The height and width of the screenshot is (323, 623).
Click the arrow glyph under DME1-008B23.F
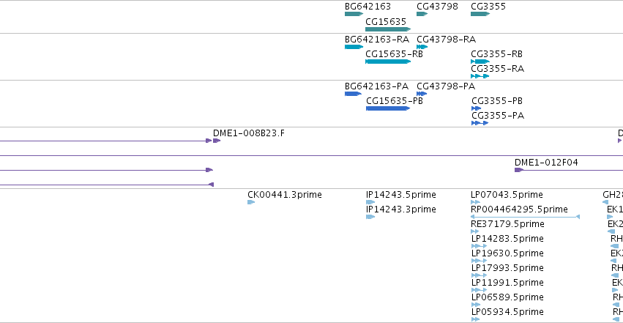217,141
